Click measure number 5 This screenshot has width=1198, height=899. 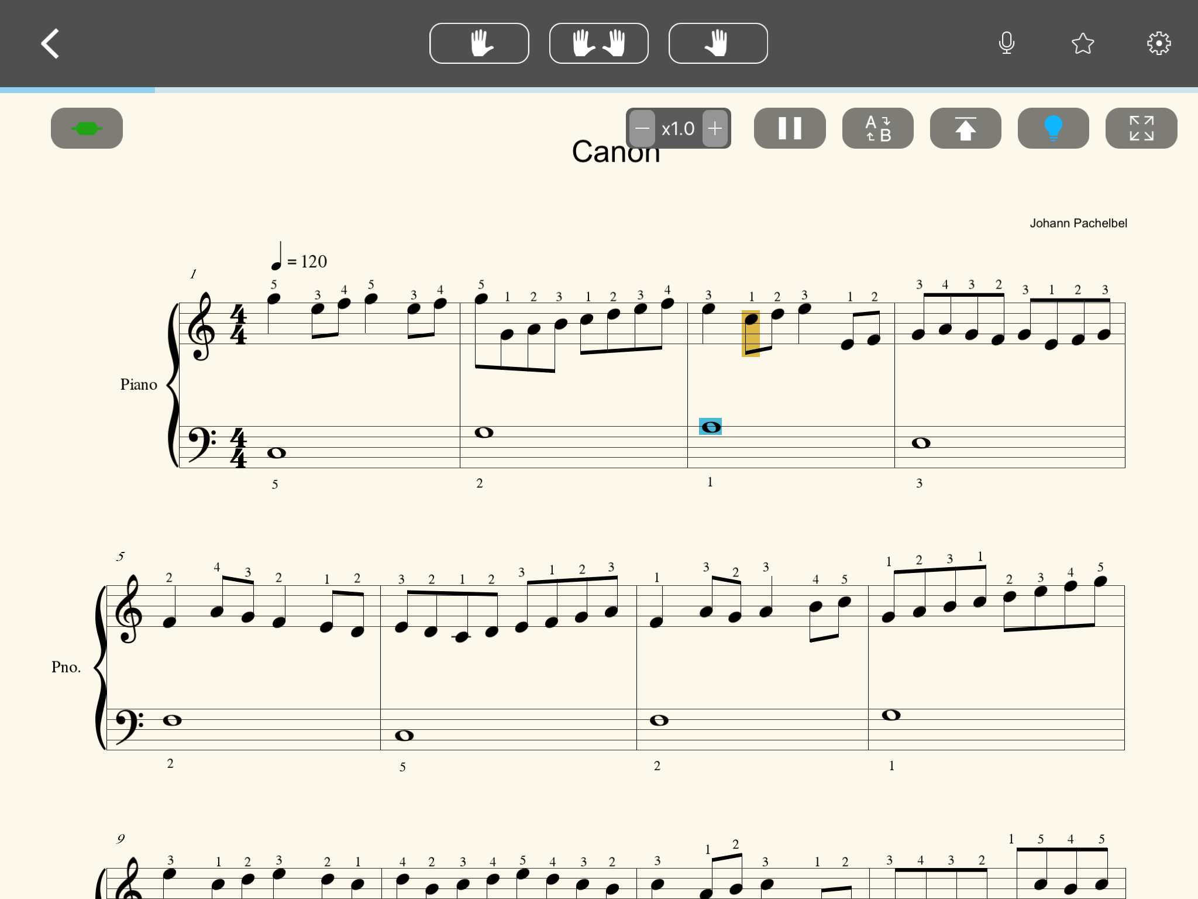click(x=121, y=556)
